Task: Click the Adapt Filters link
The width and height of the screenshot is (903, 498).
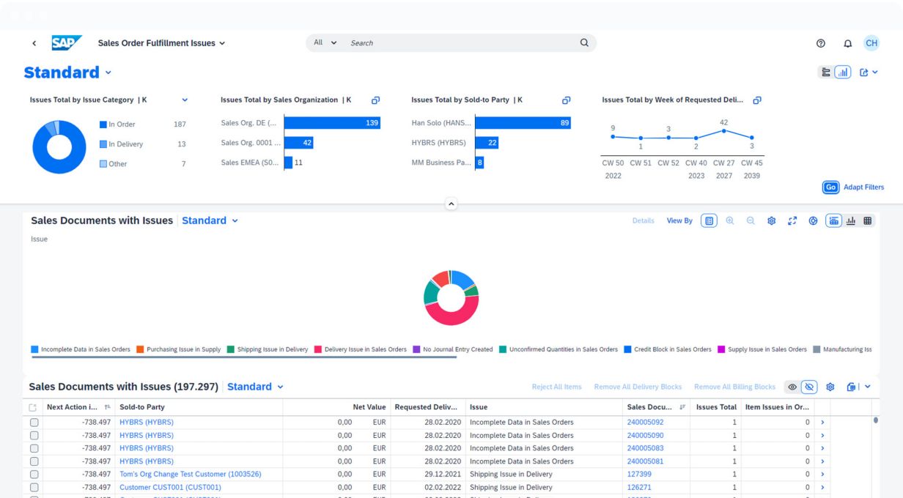Action: pyautogui.click(x=863, y=187)
